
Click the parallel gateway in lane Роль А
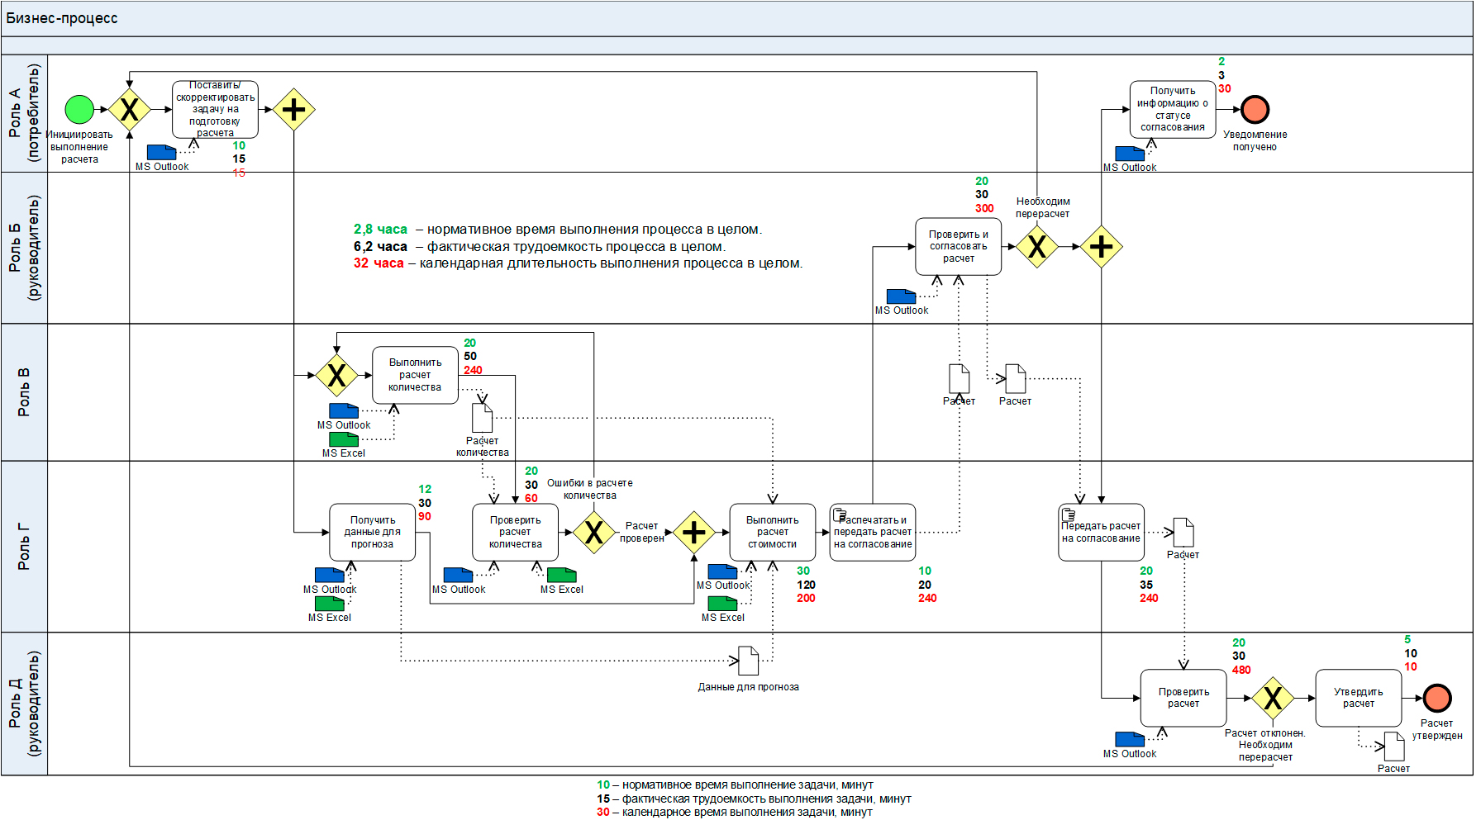294,109
